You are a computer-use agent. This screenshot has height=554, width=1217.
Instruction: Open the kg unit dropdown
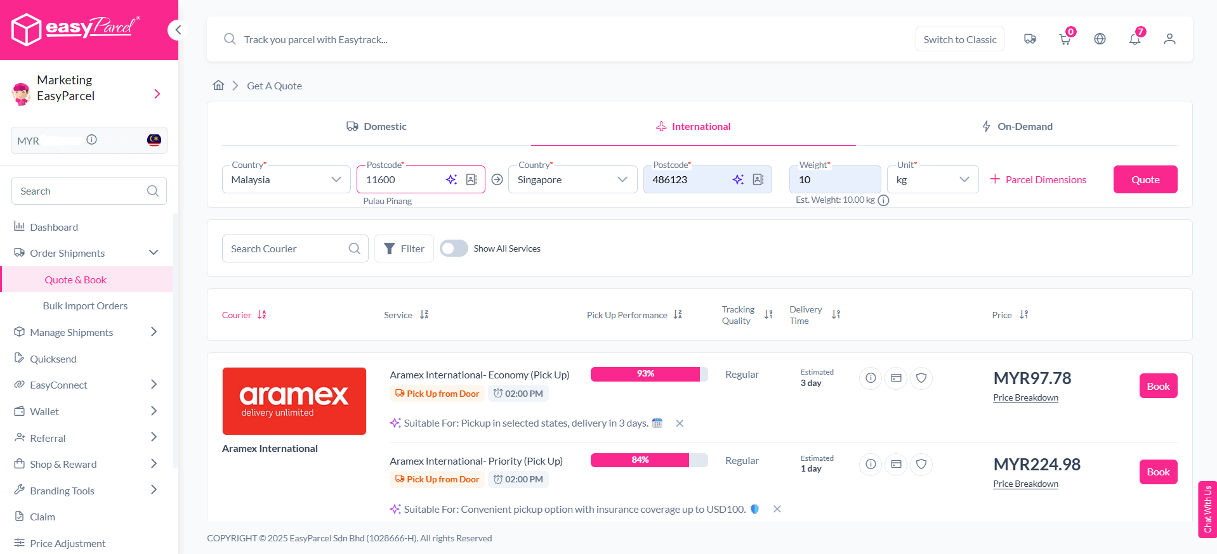(x=932, y=180)
